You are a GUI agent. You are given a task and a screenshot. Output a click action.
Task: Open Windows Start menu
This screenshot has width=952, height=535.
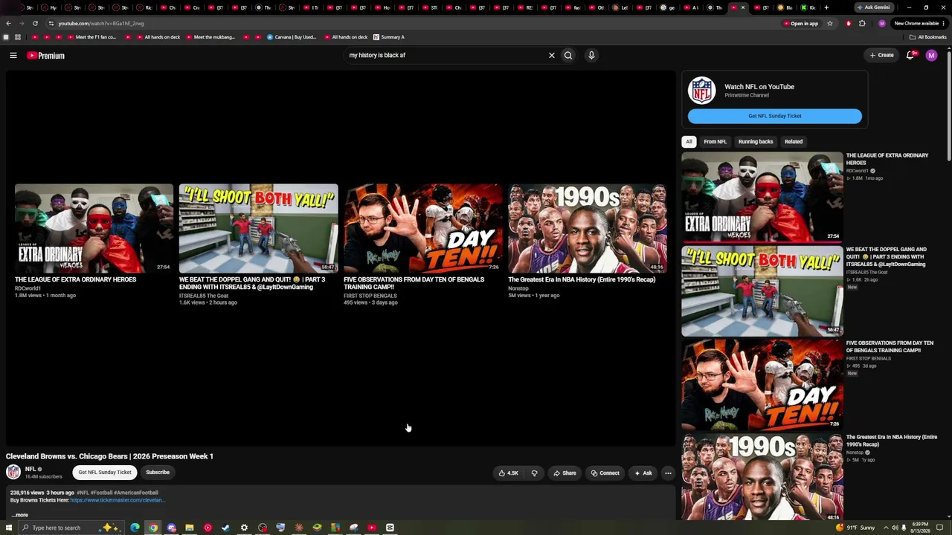(x=9, y=528)
